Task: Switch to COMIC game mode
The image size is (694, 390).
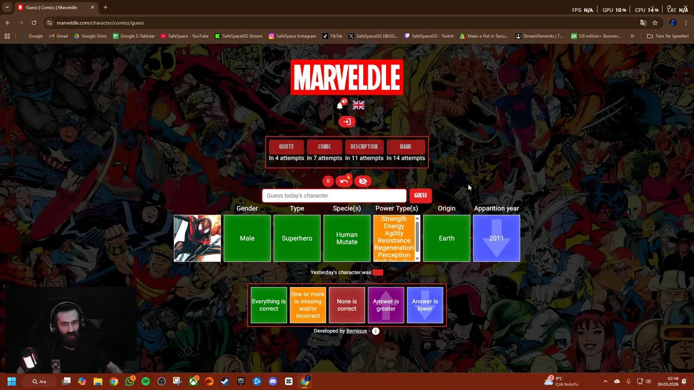Action: [324, 147]
